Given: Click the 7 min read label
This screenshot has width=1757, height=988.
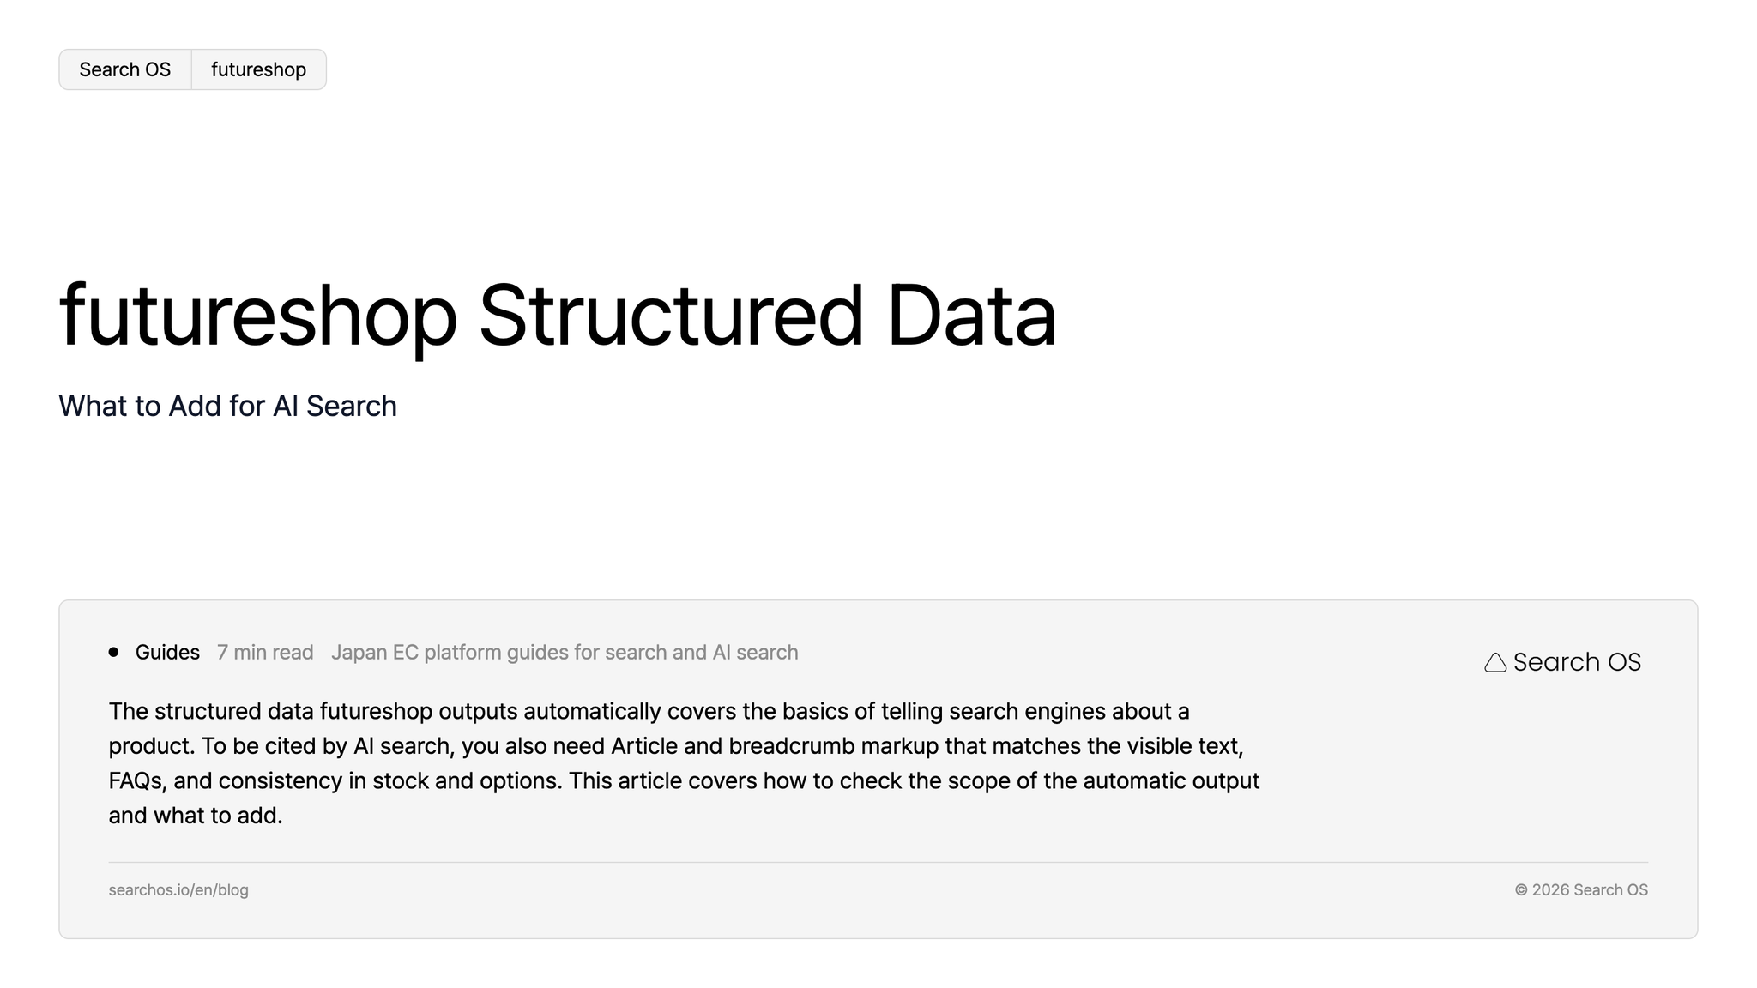Looking at the screenshot, I should pos(265,652).
